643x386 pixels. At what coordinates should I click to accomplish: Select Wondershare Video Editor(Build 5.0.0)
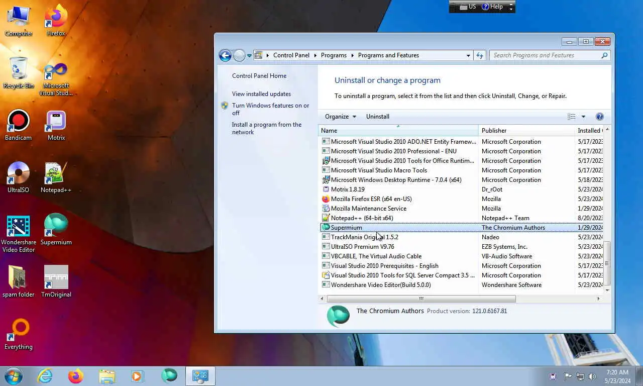coord(461,285)
